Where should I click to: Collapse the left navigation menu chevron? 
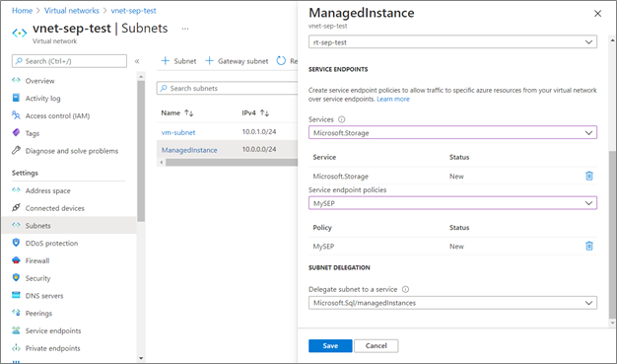click(137, 61)
